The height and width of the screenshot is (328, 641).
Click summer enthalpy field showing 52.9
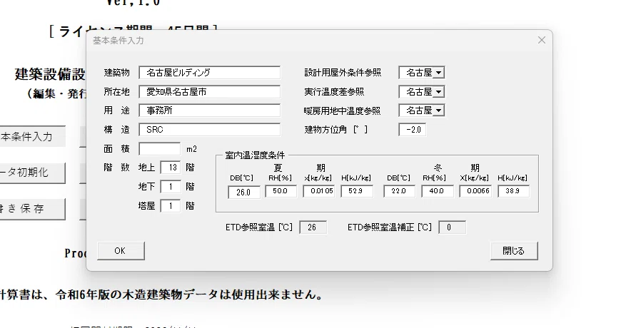(357, 191)
